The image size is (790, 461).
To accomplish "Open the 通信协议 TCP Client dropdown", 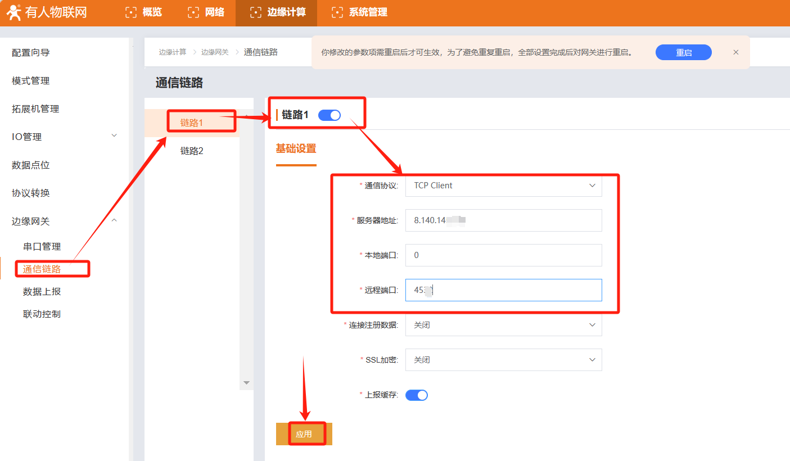I will (x=503, y=186).
